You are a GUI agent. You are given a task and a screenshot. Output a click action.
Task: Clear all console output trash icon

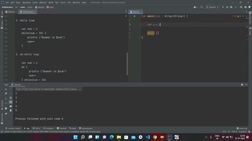(x=11, y=110)
